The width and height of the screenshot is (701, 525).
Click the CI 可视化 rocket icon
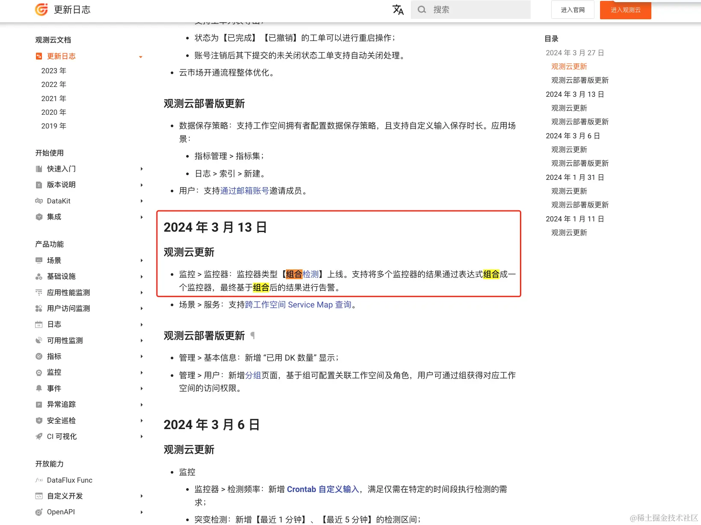tap(39, 436)
